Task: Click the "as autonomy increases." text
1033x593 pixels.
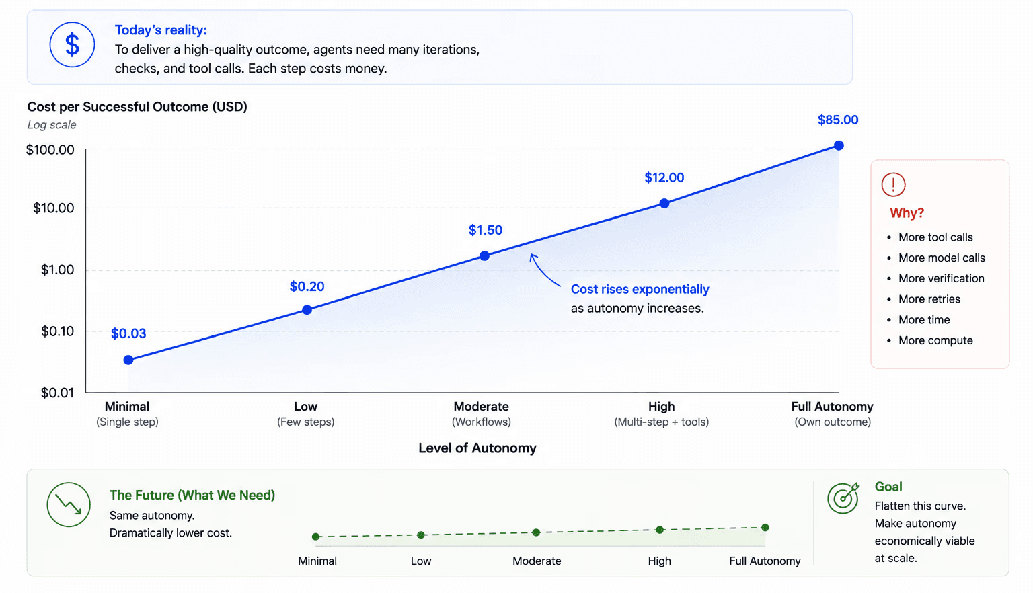Action: (x=638, y=309)
